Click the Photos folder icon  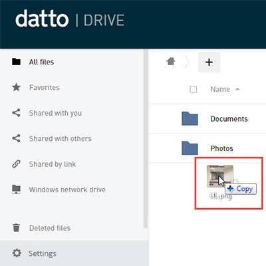click(190, 148)
